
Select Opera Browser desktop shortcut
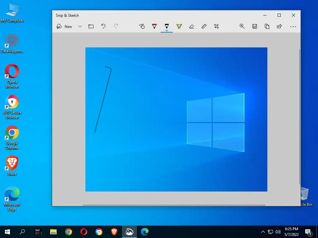pos(12,76)
